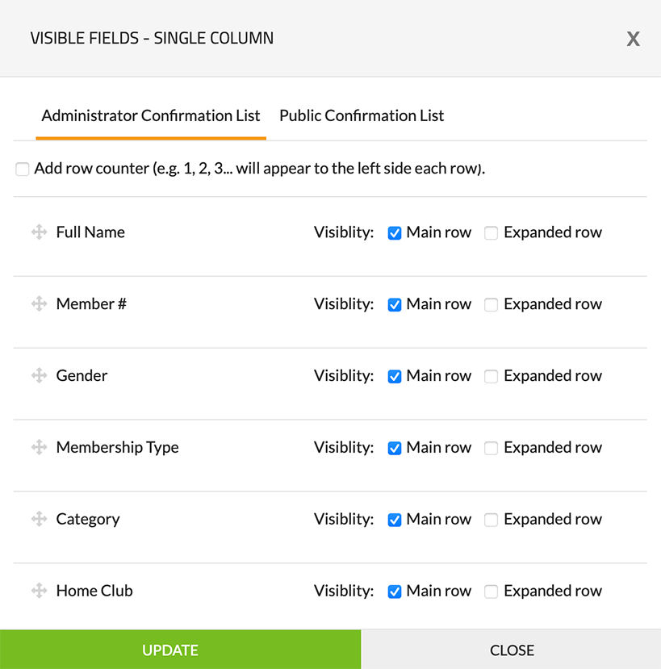Image resolution: width=661 pixels, height=669 pixels.
Task: Close dialog with the X icon
Action: click(634, 39)
